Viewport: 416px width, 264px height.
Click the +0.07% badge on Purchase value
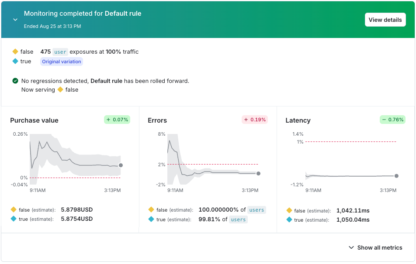pos(117,119)
